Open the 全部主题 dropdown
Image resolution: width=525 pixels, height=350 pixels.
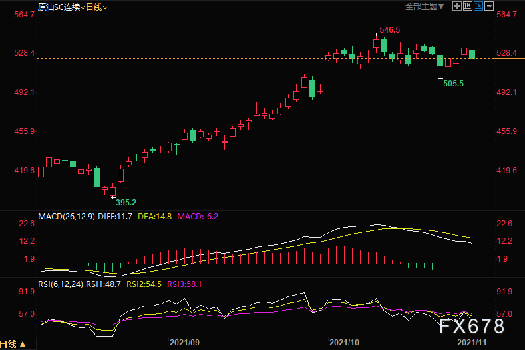pyautogui.click(x=425, y=6)
